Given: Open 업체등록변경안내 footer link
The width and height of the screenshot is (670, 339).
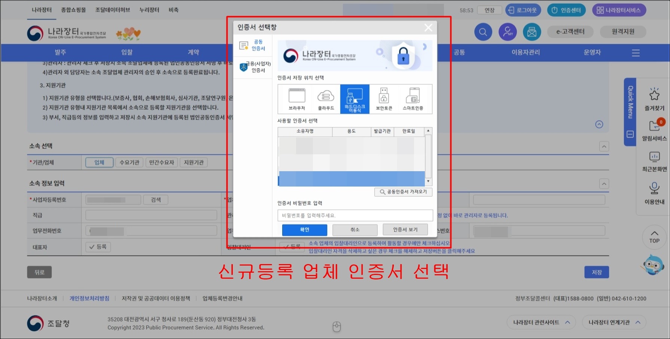Looking at the screenshot, I should click(222, 298).
